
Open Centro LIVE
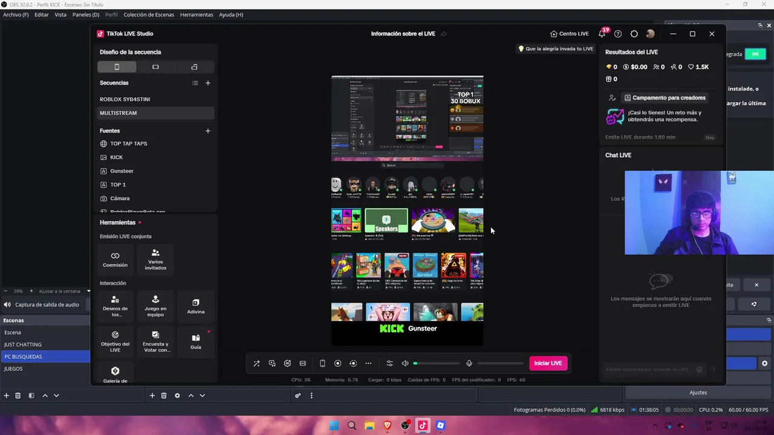pyautogui.click(x=570, y=34)
